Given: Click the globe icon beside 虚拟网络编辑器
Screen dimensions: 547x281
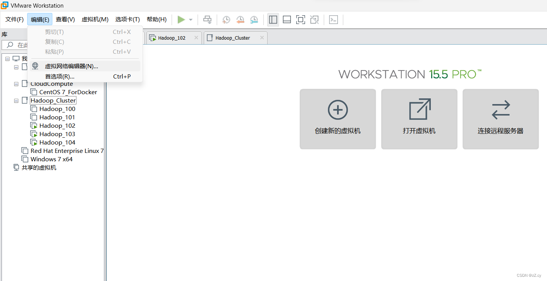Looking at the screenshot, I should click(x=35, y=66).
